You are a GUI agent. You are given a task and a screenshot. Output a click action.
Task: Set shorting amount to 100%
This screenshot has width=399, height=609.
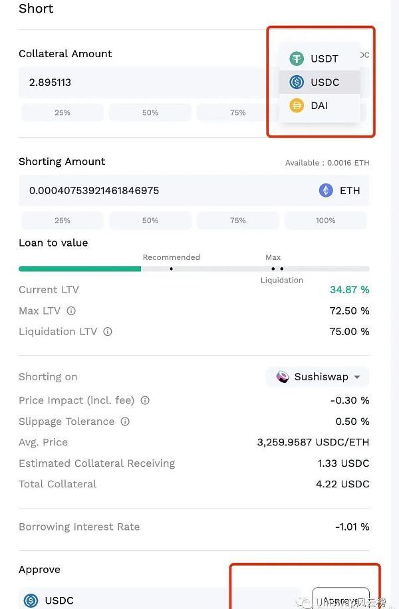click(326, 221)
